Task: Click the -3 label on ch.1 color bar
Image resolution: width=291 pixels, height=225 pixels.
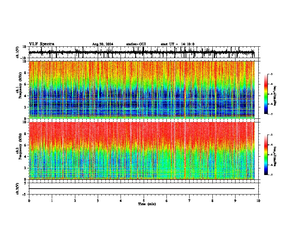Action: (271, 74)
